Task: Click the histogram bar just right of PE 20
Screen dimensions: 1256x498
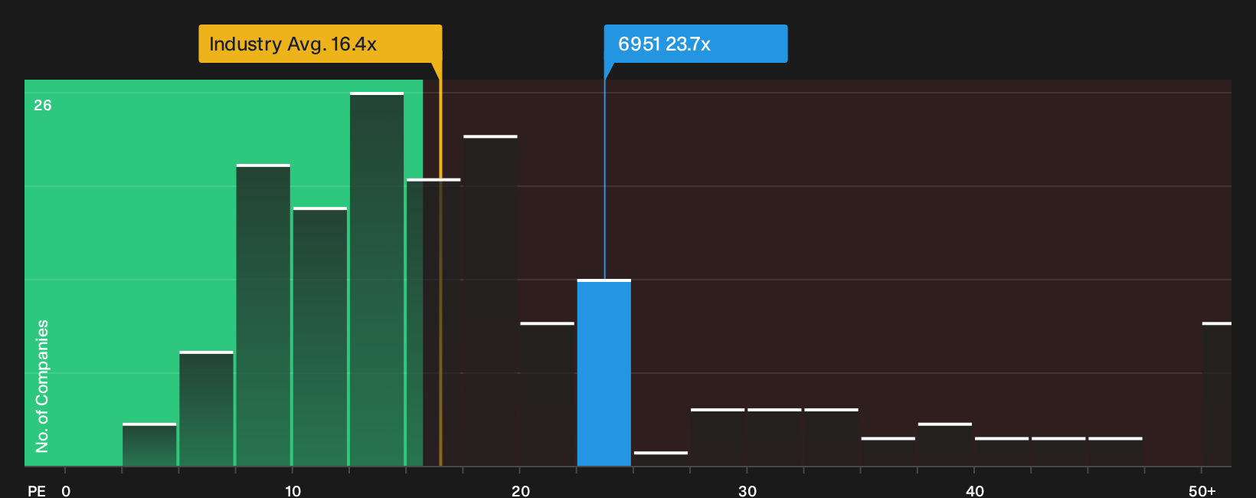Action: tap(548, 395)
